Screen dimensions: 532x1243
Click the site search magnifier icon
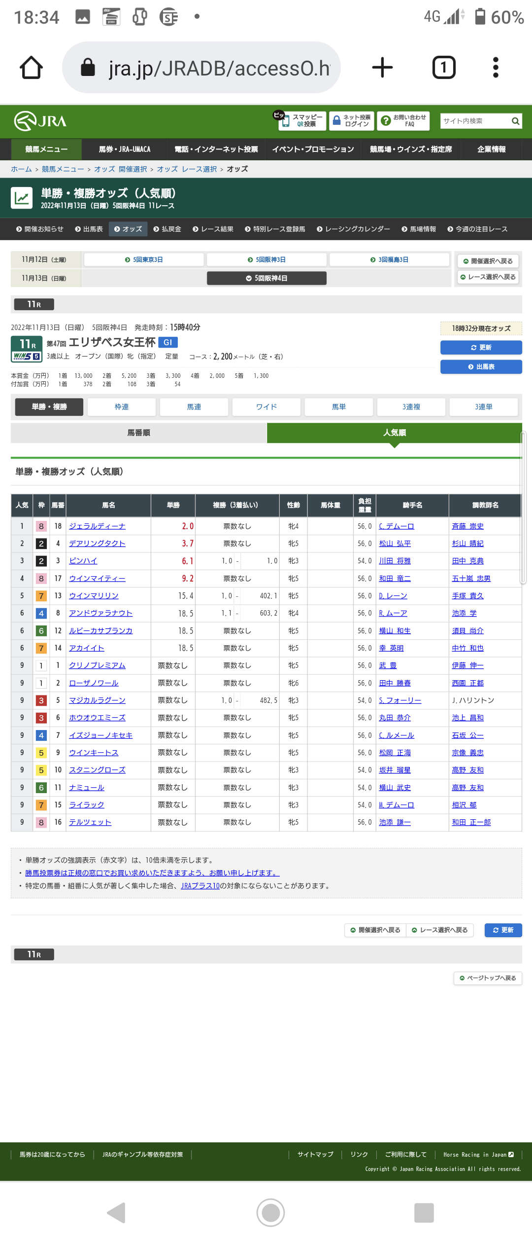click(x=515, y=121)
